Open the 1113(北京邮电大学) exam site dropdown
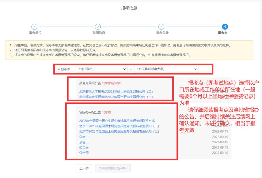Image resolution: width=262 pixels, height=178 pixels. click(166, 69)
